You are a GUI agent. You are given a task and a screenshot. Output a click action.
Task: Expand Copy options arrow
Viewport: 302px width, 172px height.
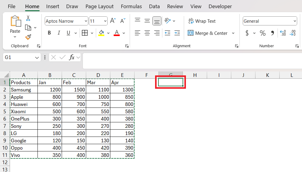pos(35,28)
